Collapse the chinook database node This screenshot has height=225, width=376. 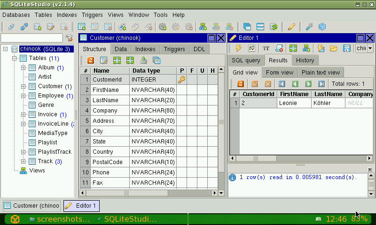coord(5,49)
